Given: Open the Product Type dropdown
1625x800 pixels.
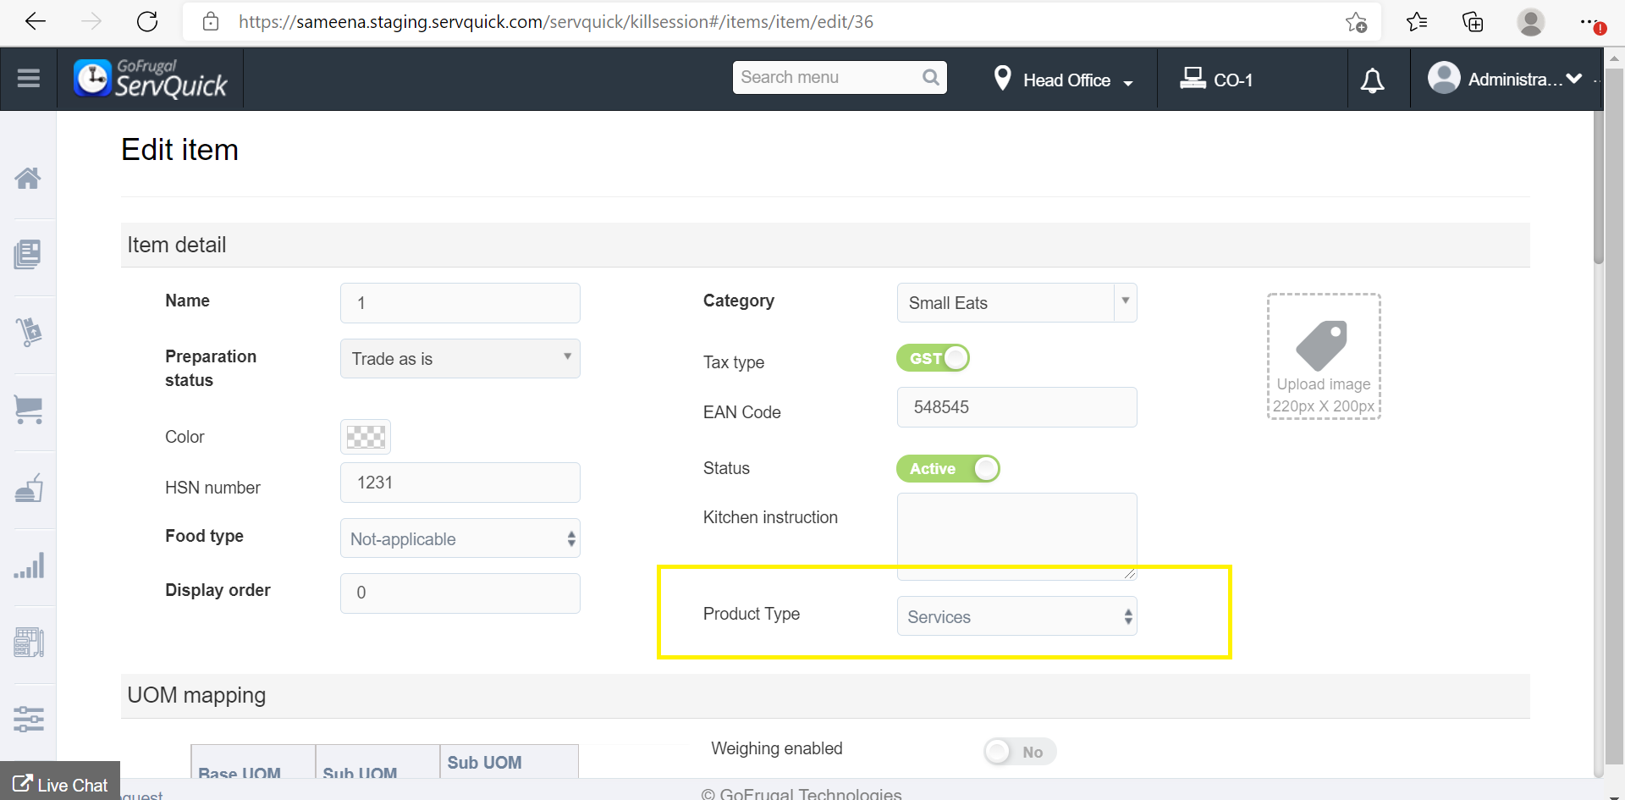Looking at the screenshot, I should point(1016,617).
